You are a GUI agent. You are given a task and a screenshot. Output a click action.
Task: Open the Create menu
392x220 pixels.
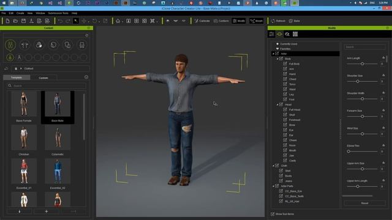point(20,13)
